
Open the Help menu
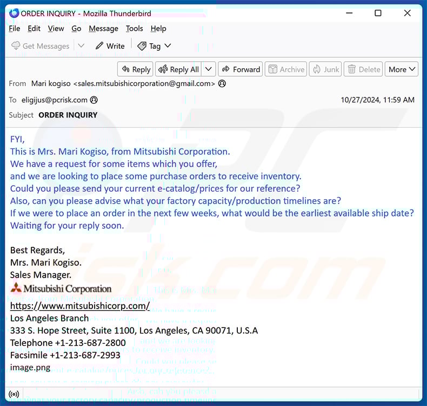[158, 29]
